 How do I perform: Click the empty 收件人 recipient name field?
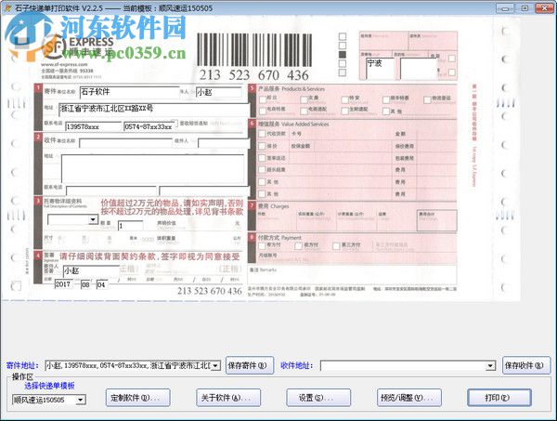point(224,143)
